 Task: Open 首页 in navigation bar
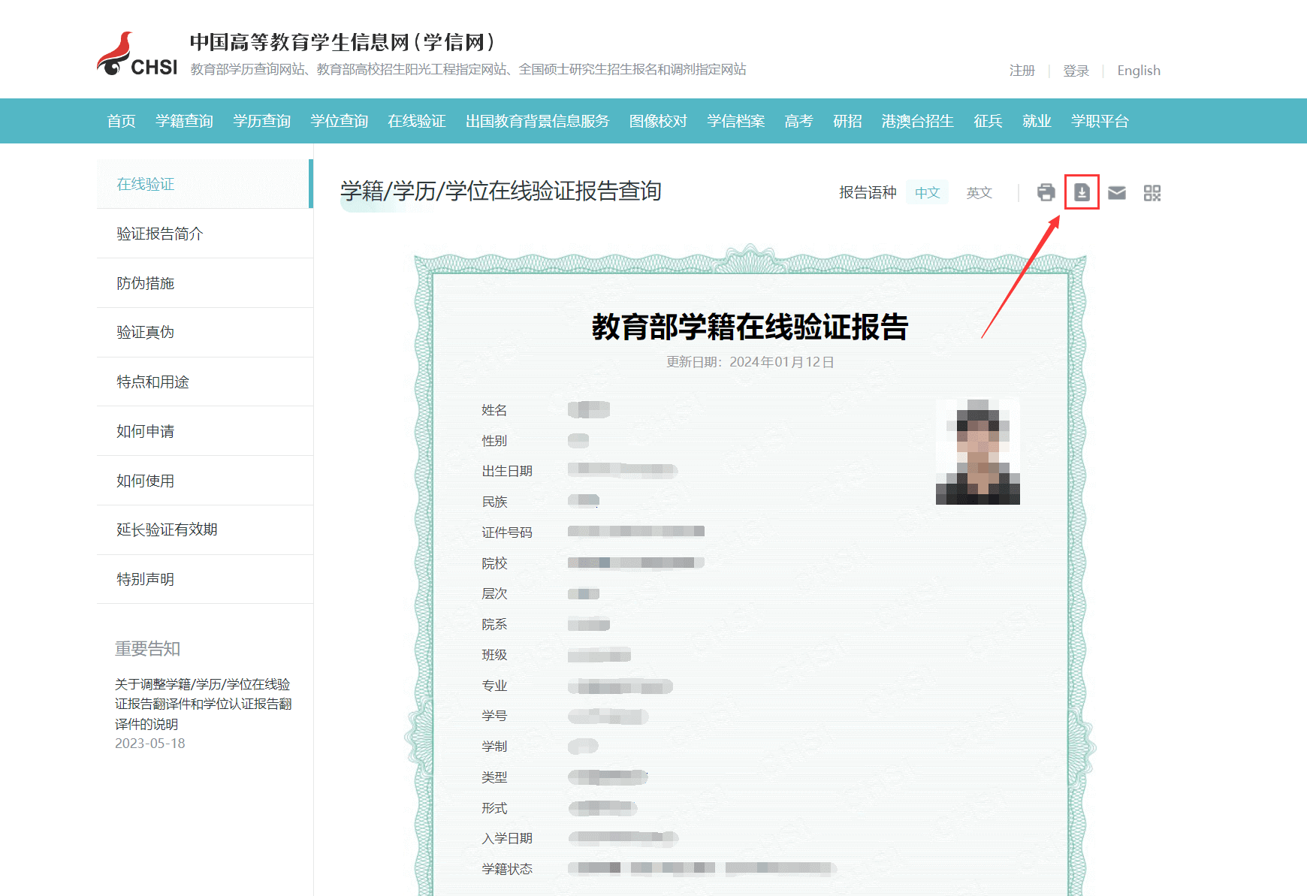tap(121, 121)
